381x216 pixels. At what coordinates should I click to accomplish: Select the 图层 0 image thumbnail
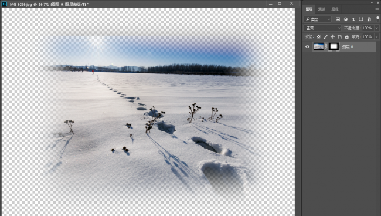tap(318, 46)
